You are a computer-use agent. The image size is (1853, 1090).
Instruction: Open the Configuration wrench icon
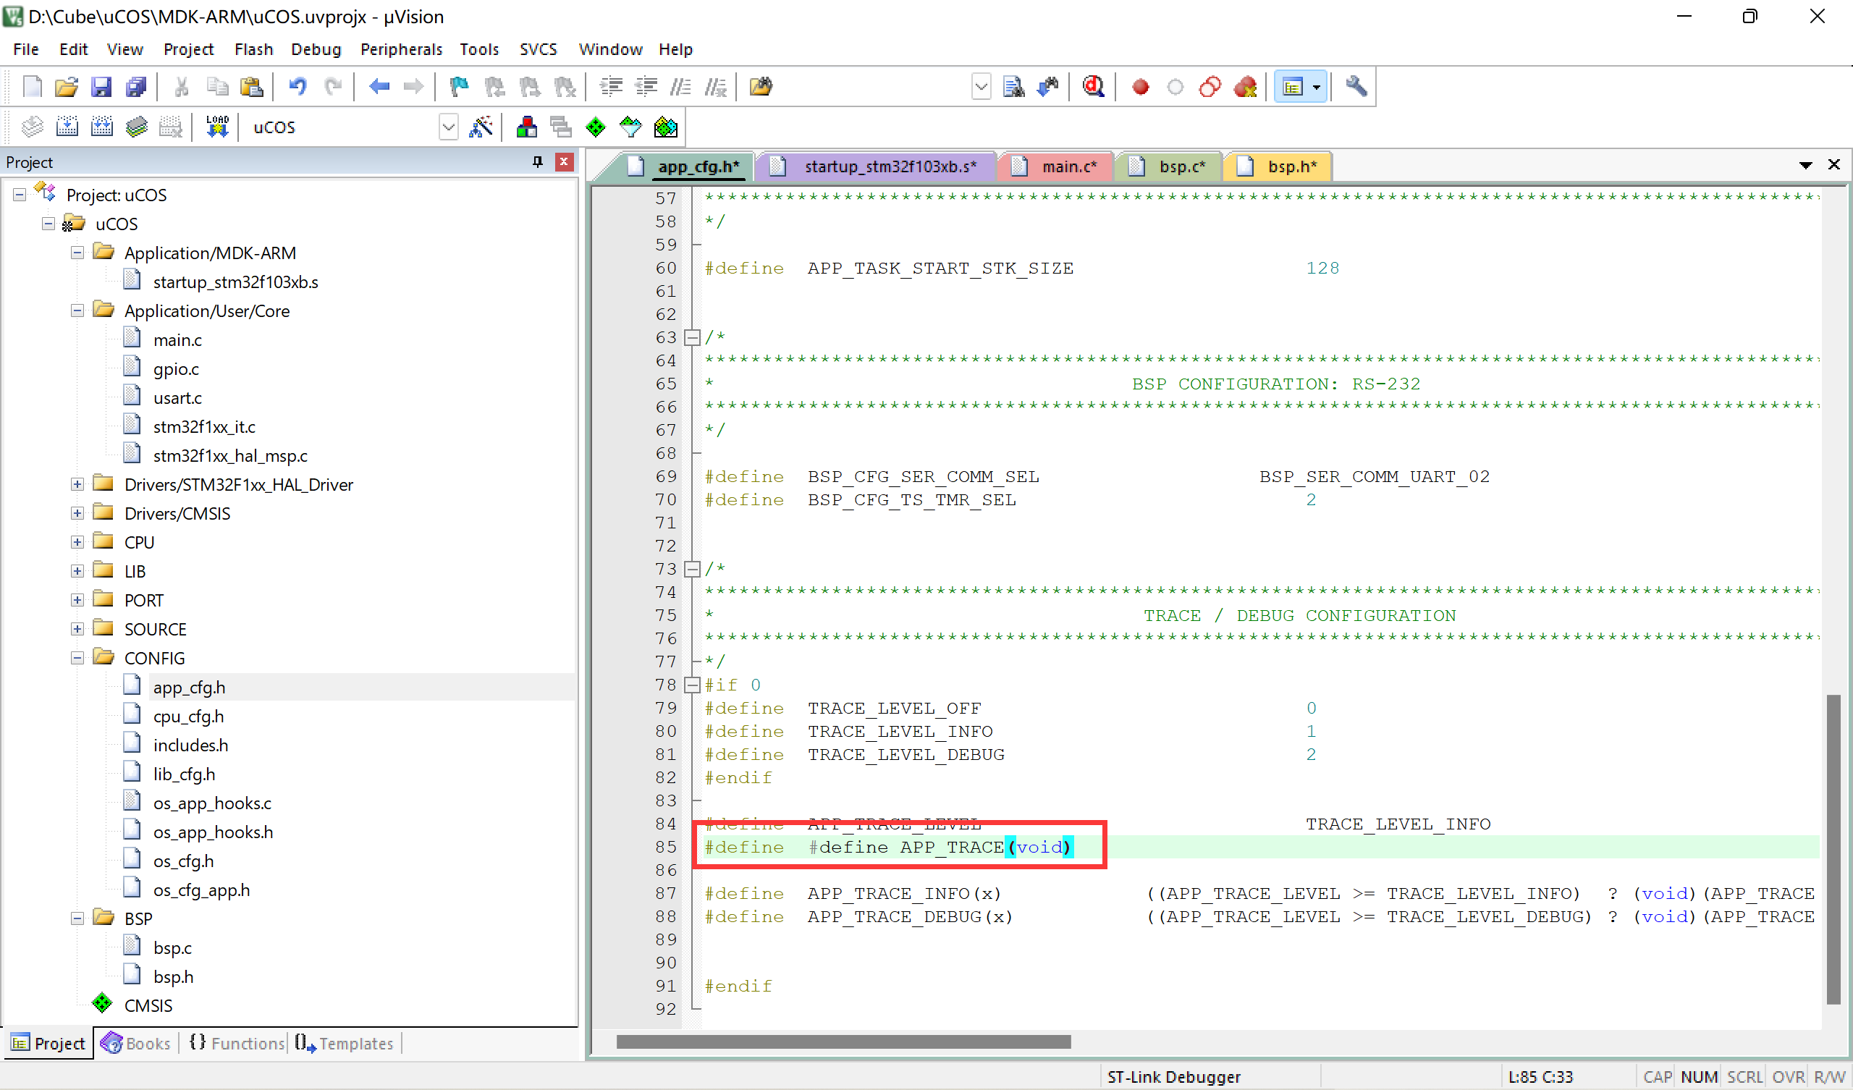pos(1356,87)
